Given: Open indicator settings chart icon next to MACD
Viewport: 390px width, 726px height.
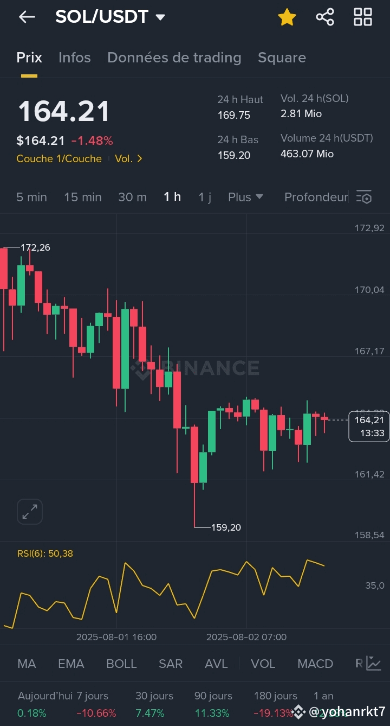Looking at the screenshot, I should coord(374,663).
